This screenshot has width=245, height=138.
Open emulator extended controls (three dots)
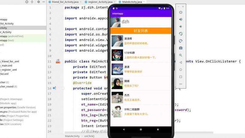pos(181,84)
